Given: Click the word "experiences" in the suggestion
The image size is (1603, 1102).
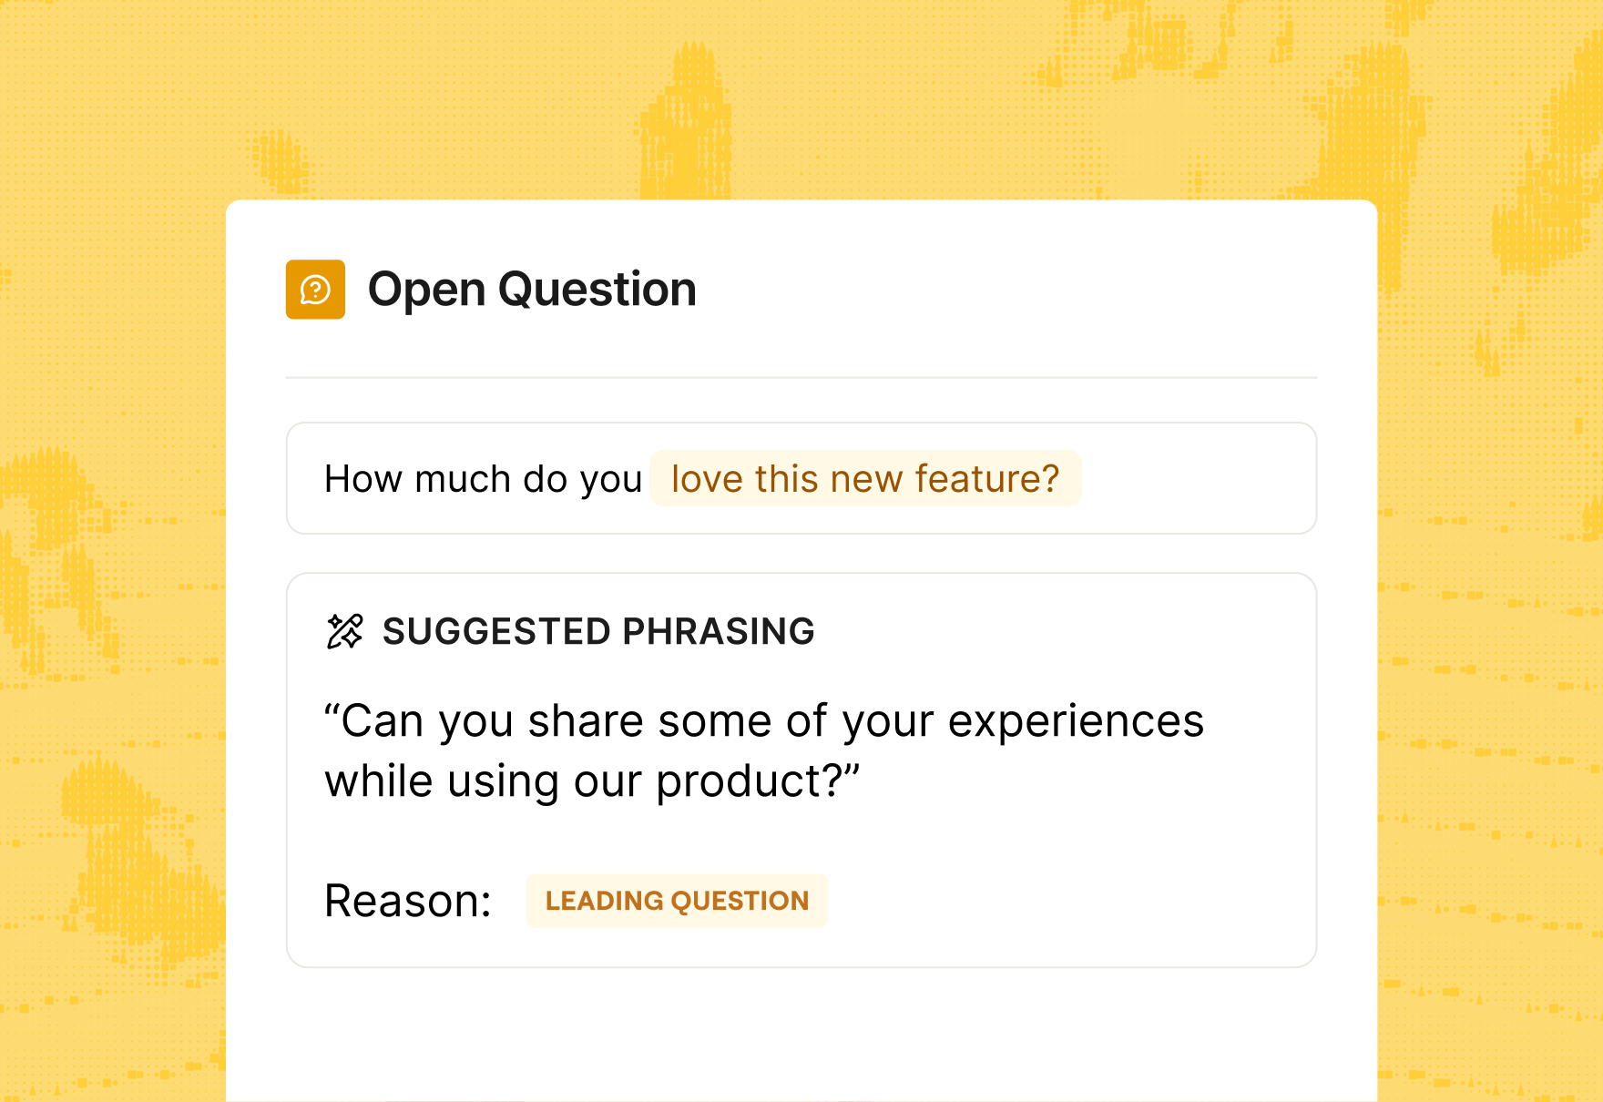Looking at the screenshot, I should [1076, 721].
